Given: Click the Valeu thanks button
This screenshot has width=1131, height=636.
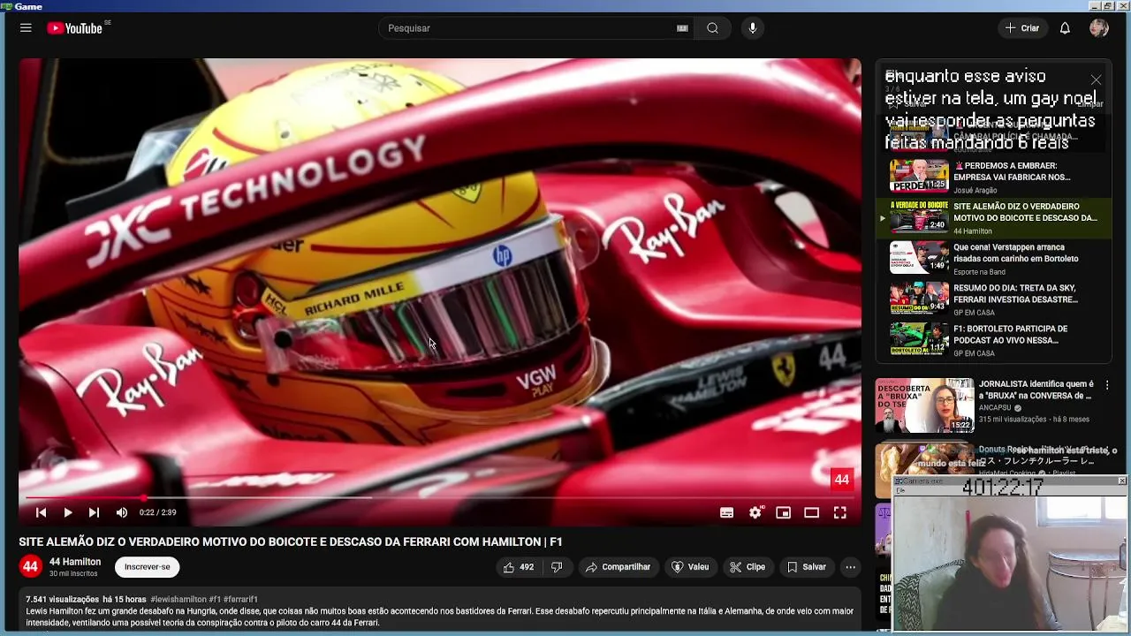Looking at the screenshot, I should (x=690, y=567).
